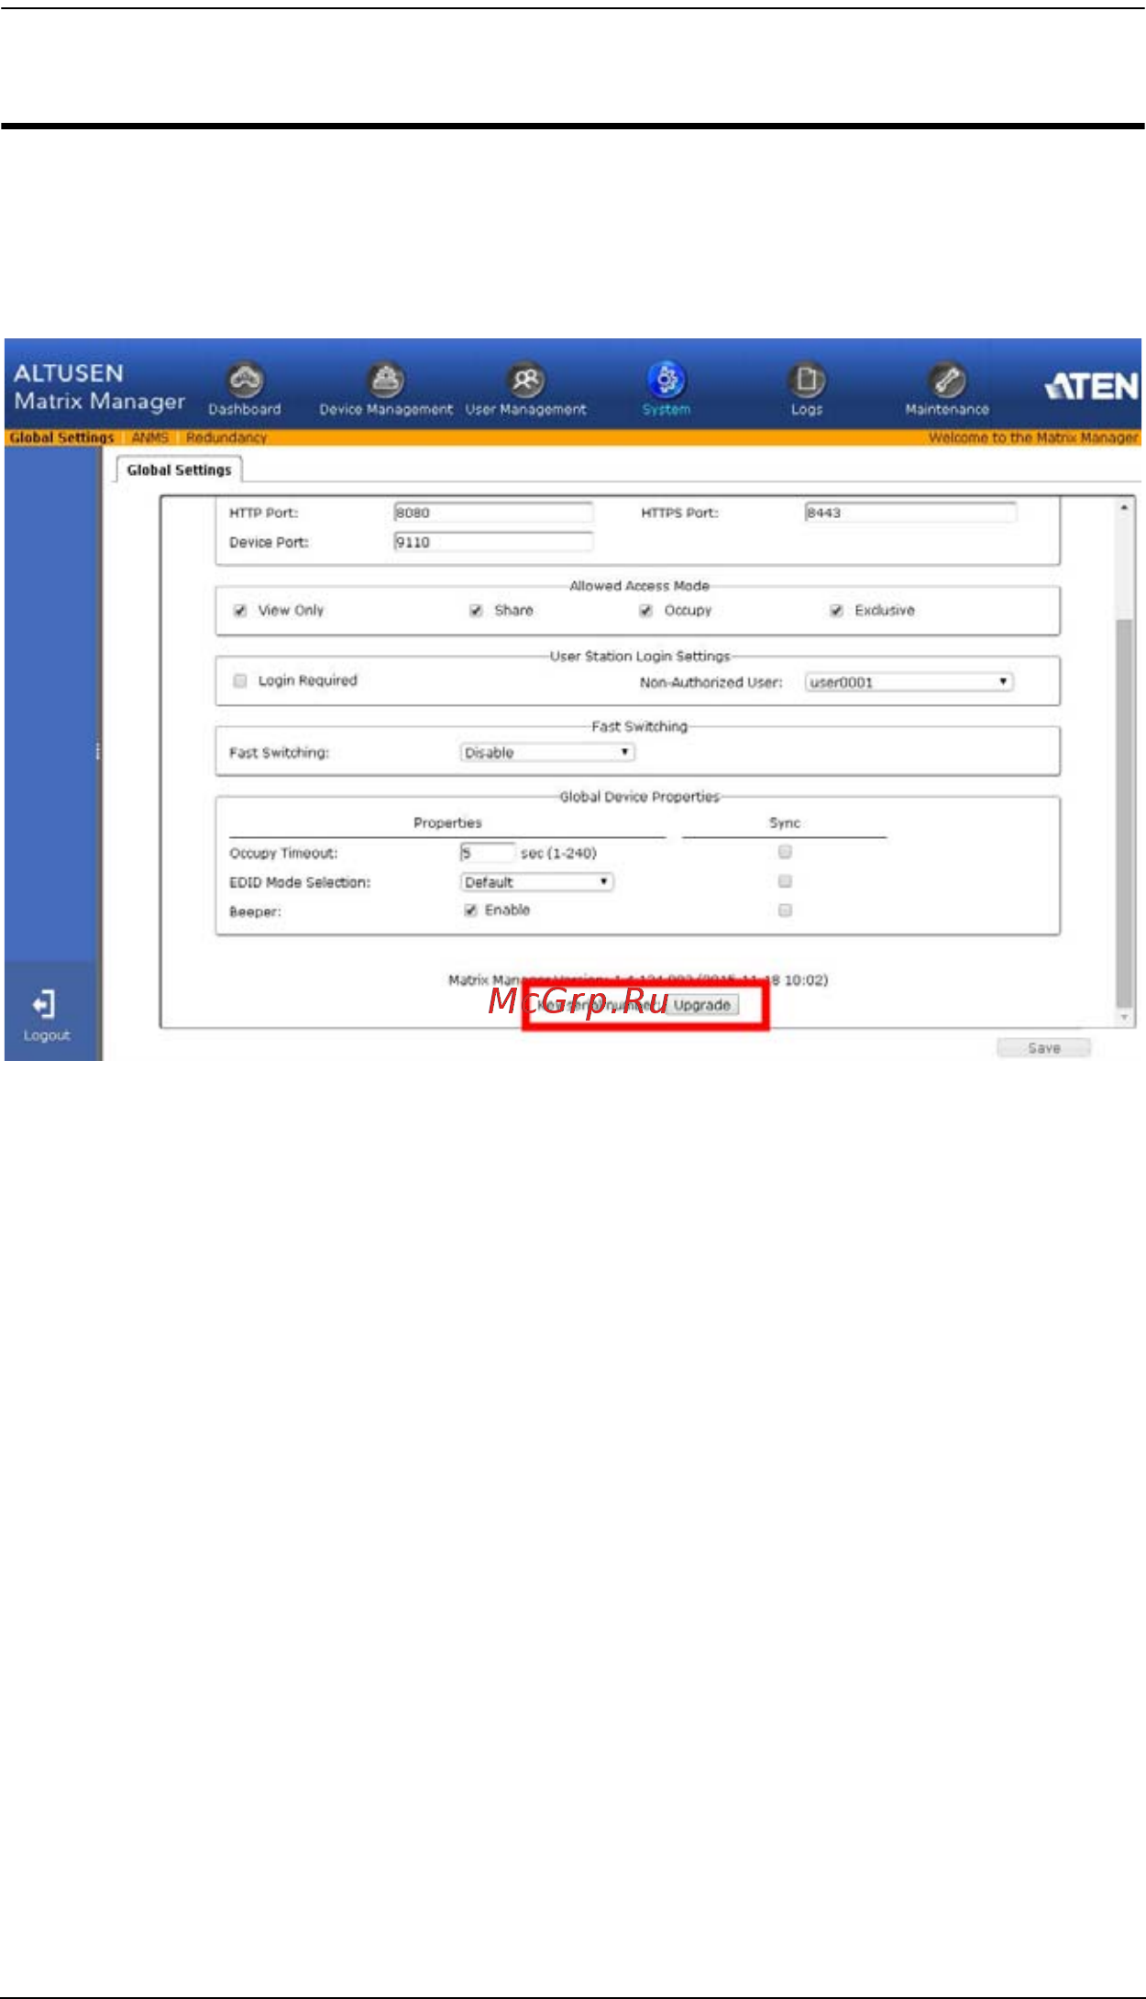Click the HTTP Port input field
This screenshot has height=1999, width=1146.
coord(493,513)
